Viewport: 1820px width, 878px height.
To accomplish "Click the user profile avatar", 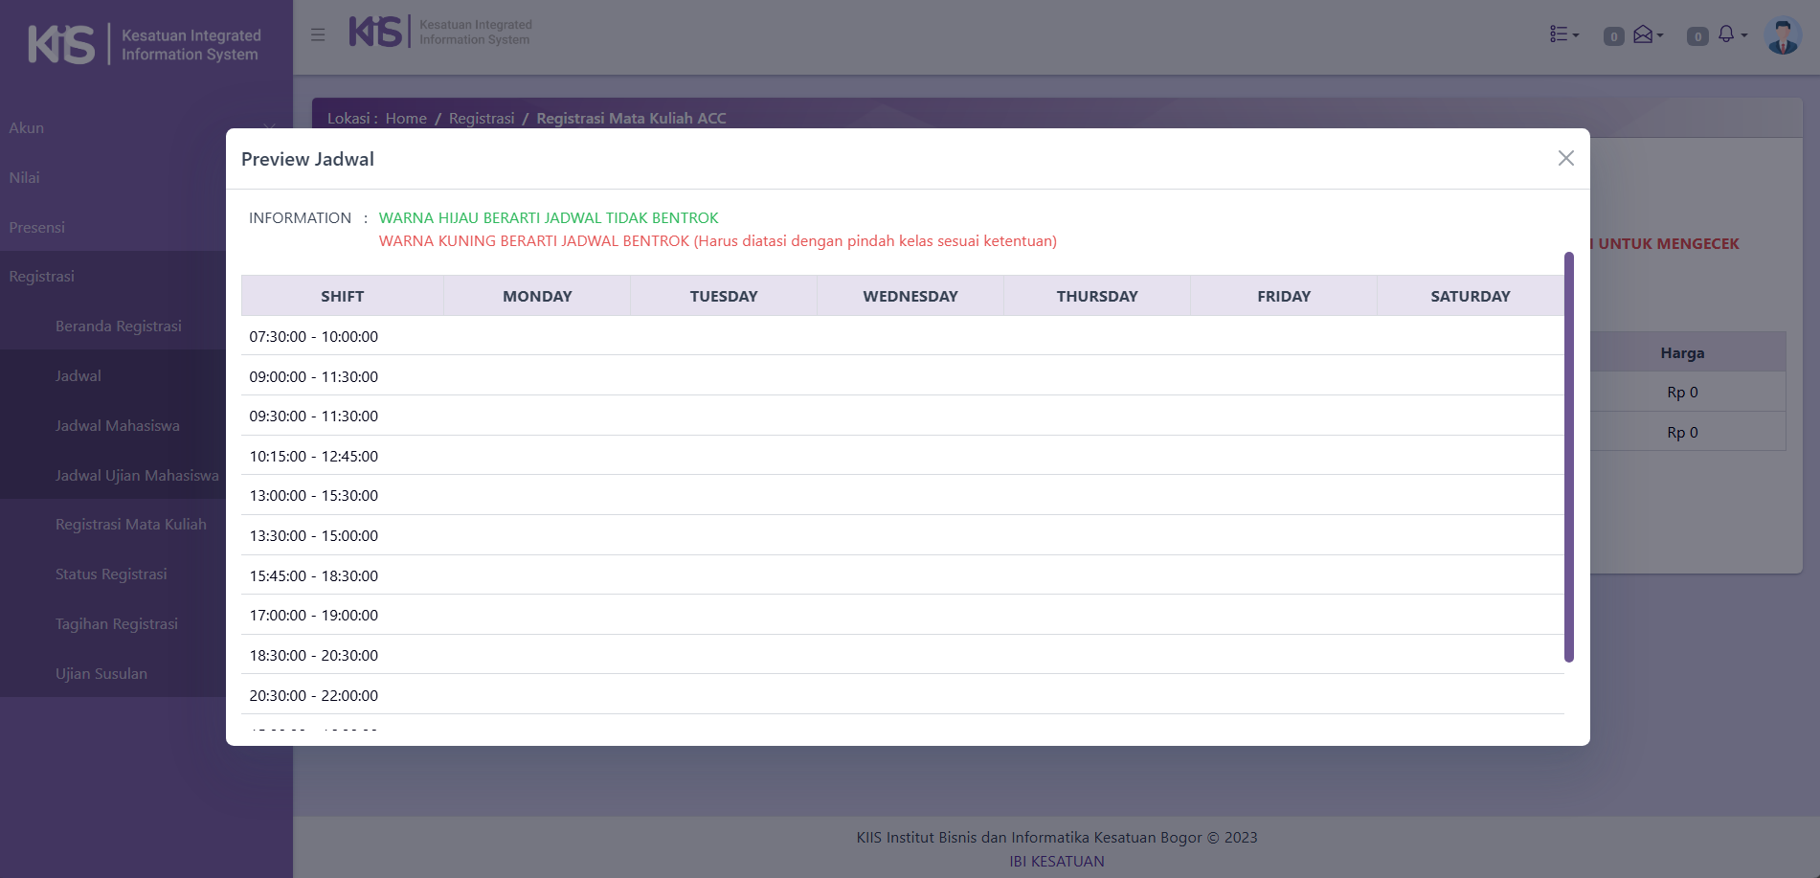I will coord(1782,36).
